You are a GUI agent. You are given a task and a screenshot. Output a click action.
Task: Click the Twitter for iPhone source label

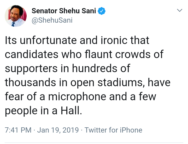click(x=114, y=130)
